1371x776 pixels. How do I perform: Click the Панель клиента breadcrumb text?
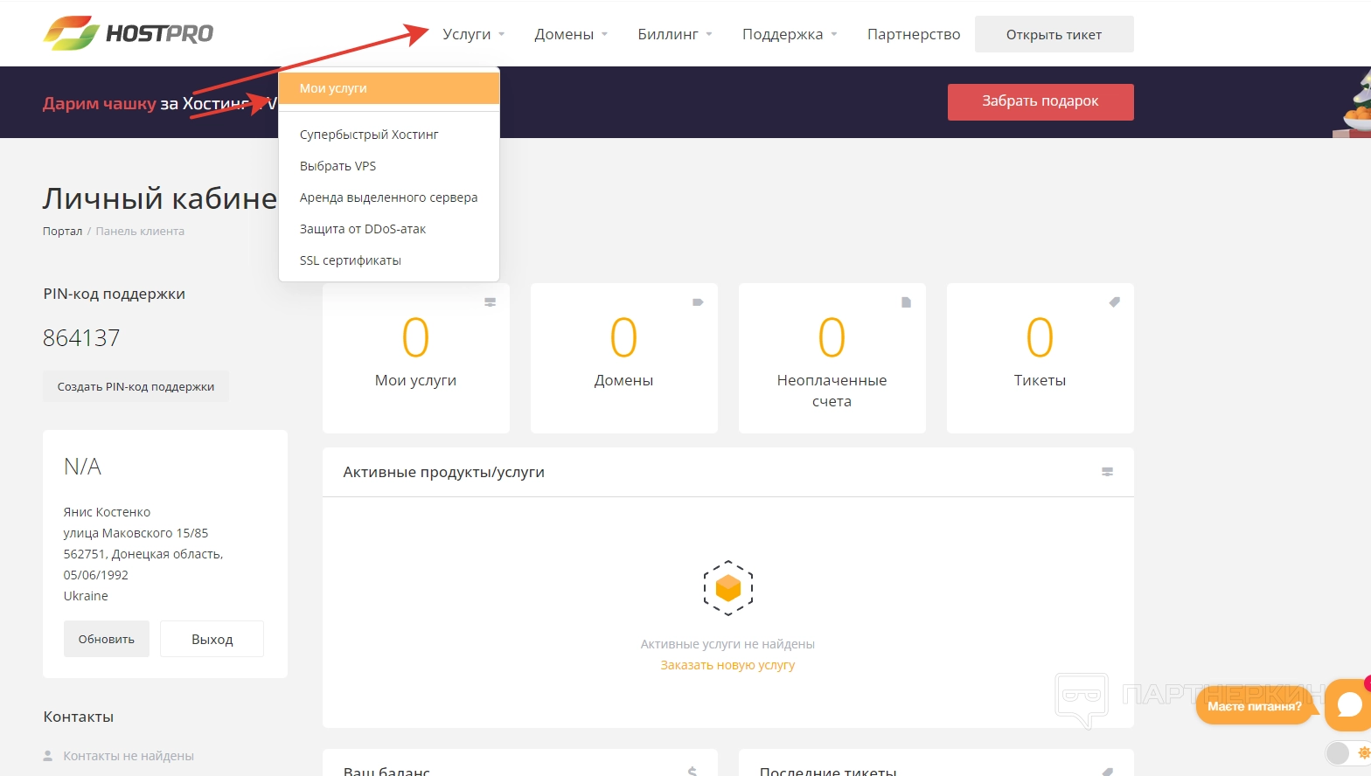pyautogui.click(x=140, y=232)
